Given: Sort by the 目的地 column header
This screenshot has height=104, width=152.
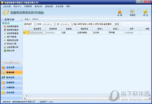Looking at the screenshot, I should [69, 29].
